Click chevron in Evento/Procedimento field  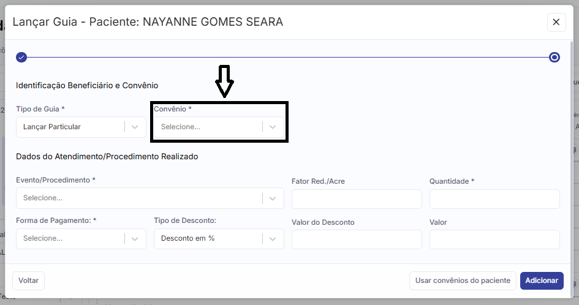273,198
